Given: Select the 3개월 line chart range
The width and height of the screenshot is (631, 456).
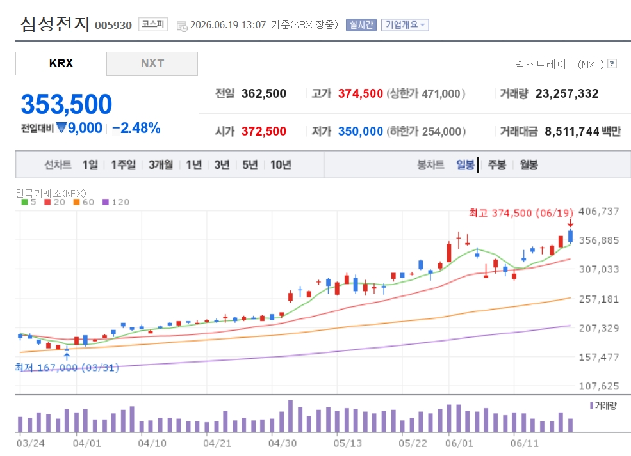Looking at the screenshot, I should coord(161,165).
